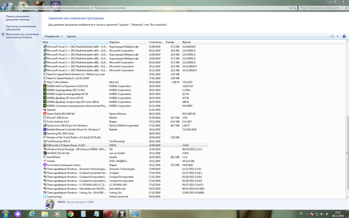Viewport: 349px width, 218px height.
Task: Open the view options dropdown arrow
Action: tap(338, 37)
